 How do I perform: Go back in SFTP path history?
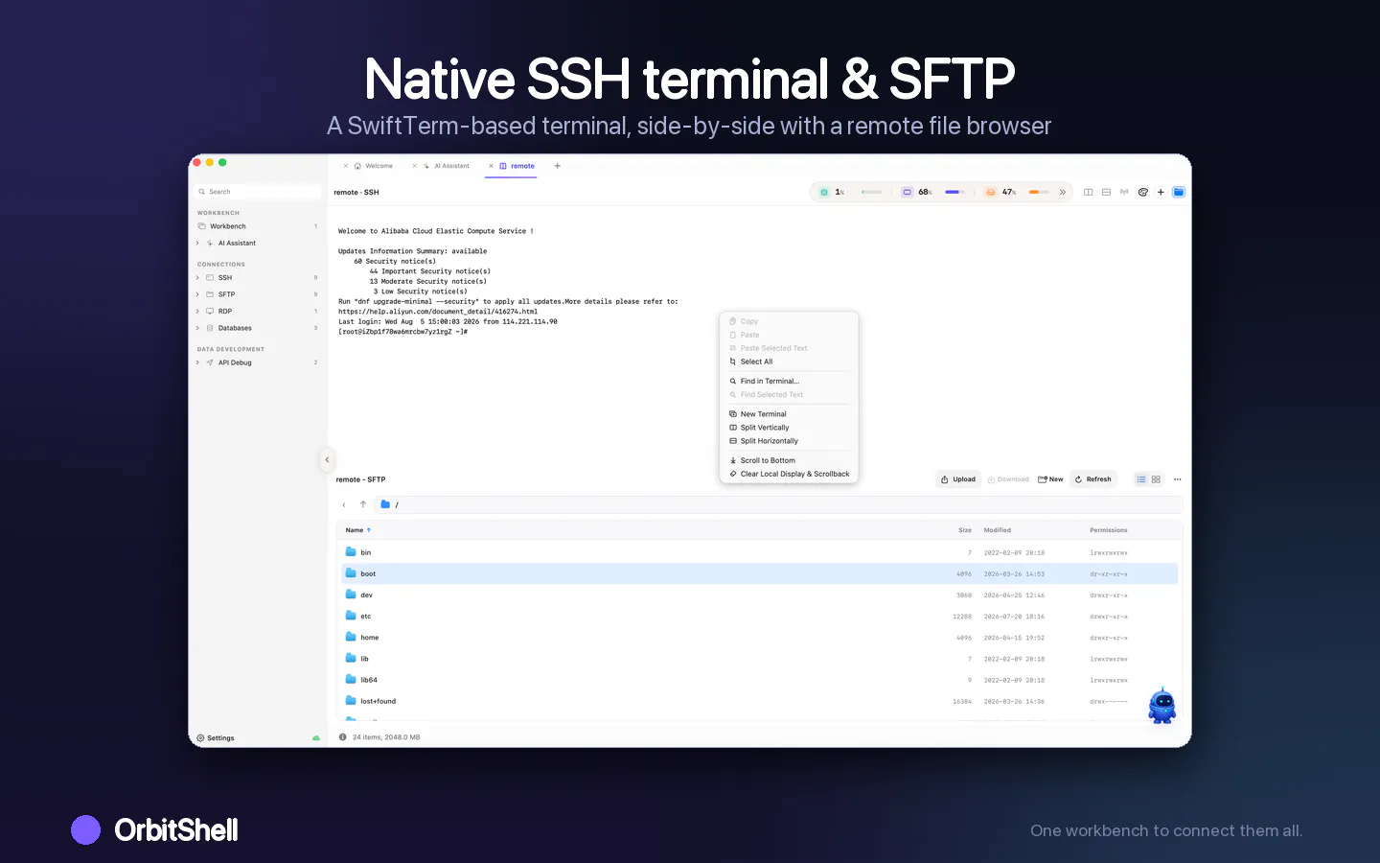pyautogui.click(x=344, y=504)
